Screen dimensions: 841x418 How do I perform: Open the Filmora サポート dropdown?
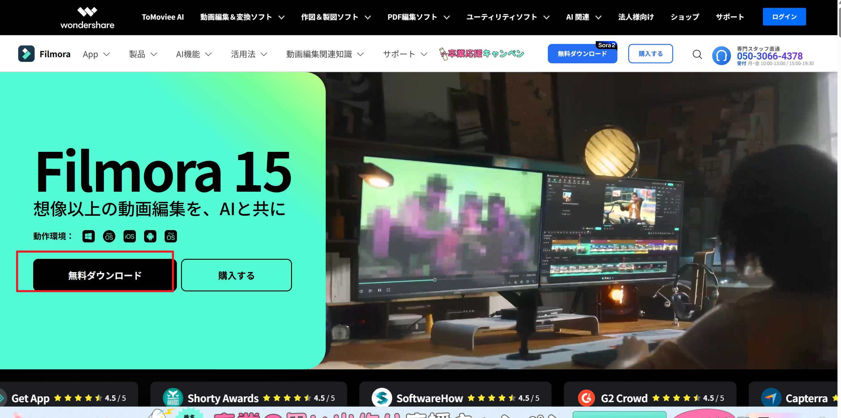(405, 54)
